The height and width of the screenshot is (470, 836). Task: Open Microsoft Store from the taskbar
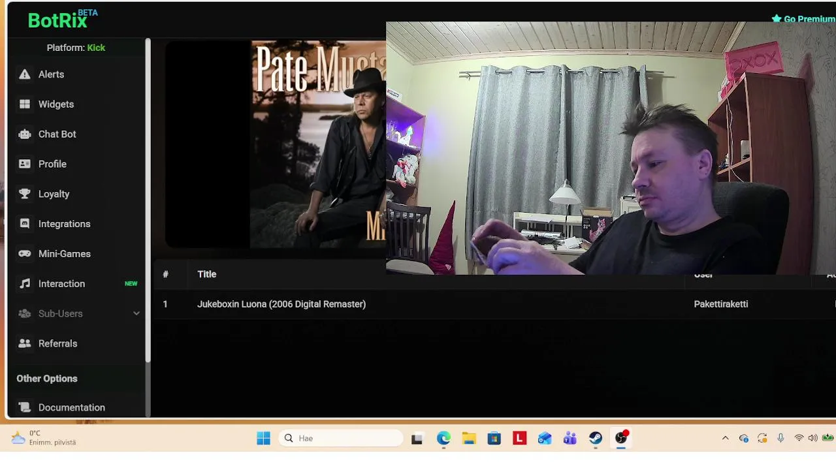point(494,438)
